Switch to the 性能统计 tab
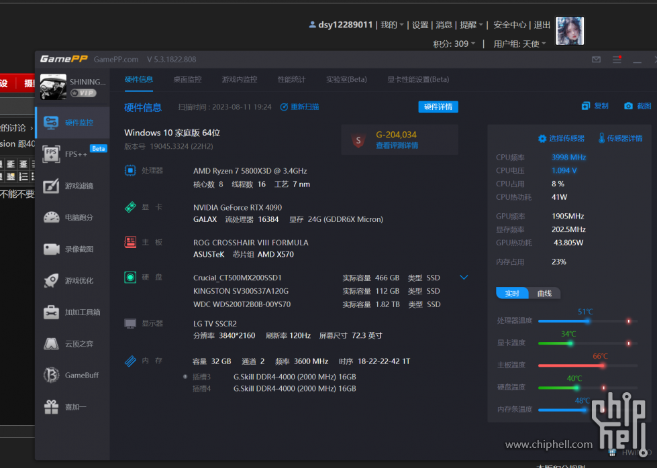The width and height of the screenshot is (657, 468). (x=291, y=80)
